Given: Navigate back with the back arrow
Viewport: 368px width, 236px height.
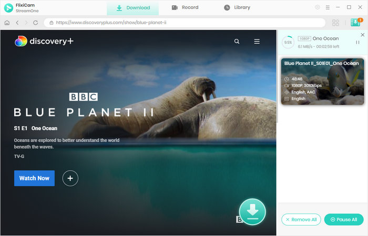Looking at the screenshot, I should tap(17, 23).
